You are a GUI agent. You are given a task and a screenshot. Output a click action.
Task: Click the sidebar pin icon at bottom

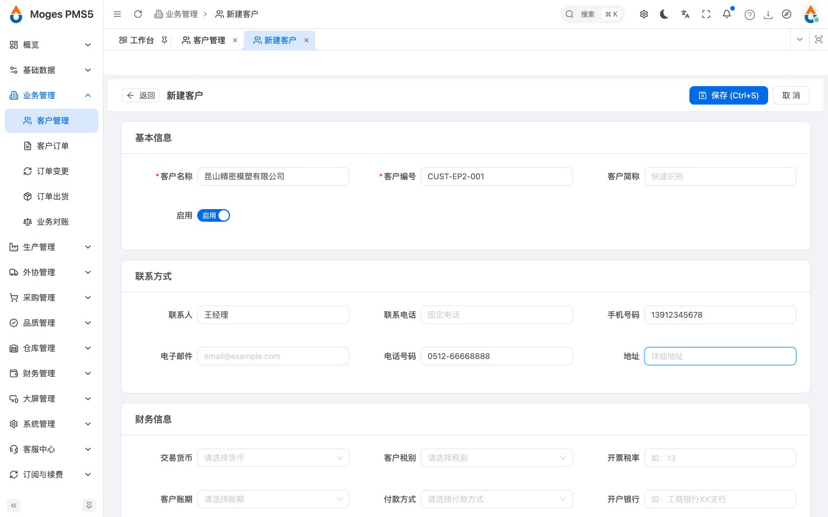[89, 506]
